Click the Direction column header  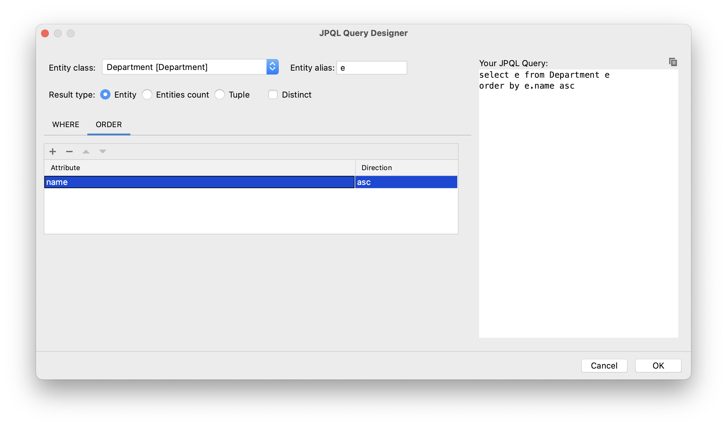click(407, 168)
